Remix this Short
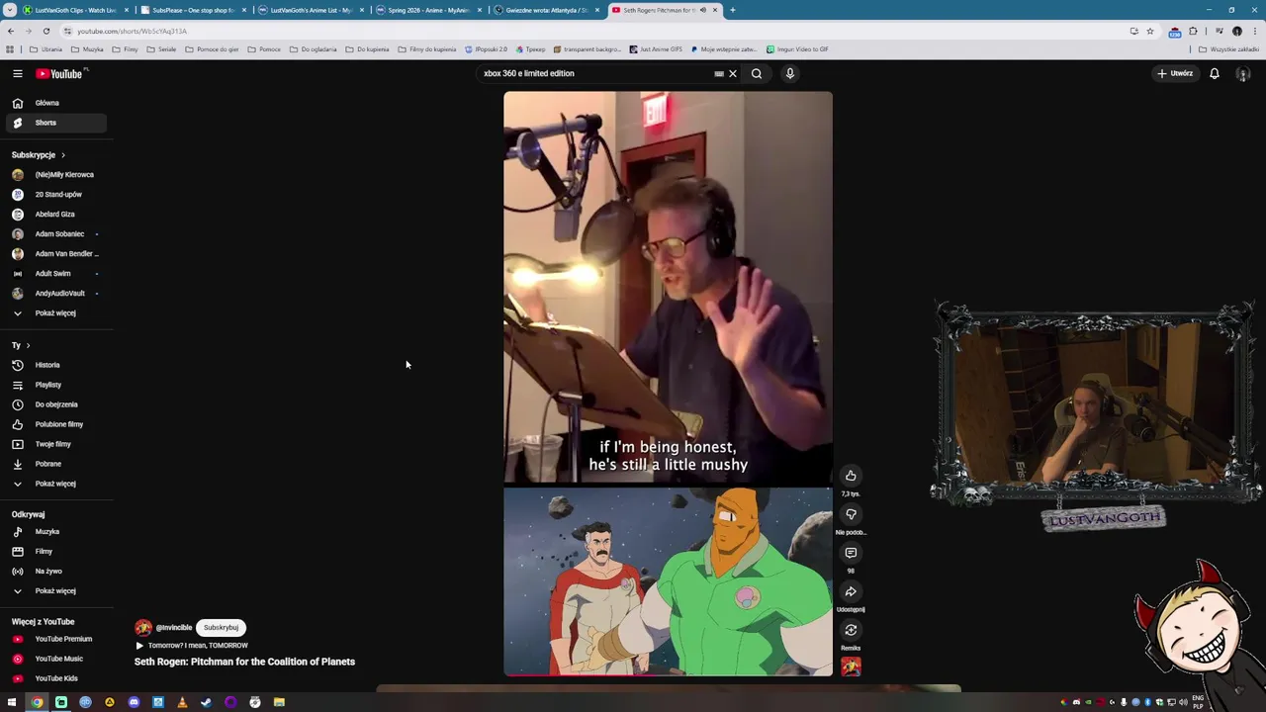Screen dimensions: 1266x712 click(x=851, y=630)
